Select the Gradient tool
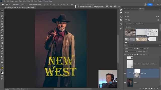Screen dimensions: 161x90 (x=2, y=43)
